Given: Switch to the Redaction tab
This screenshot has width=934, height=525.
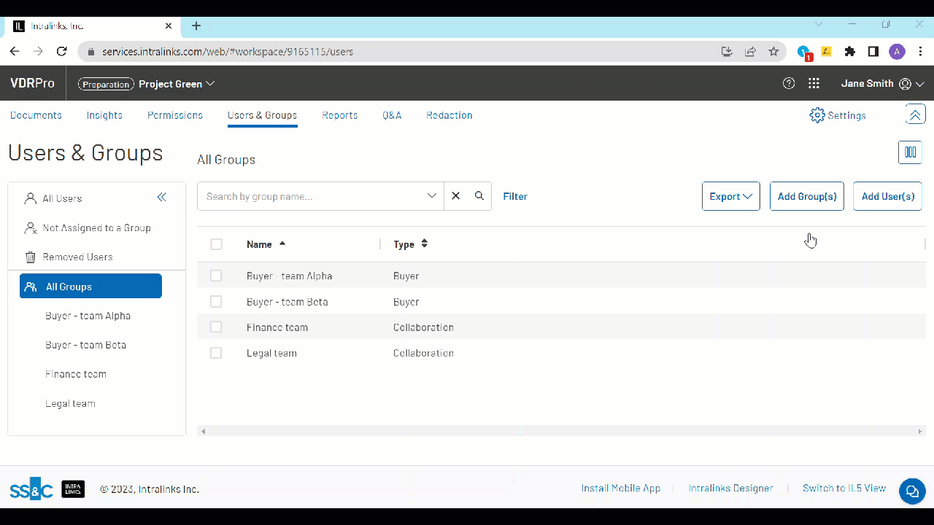Looking at the screenshot, I should click(449, 115).
